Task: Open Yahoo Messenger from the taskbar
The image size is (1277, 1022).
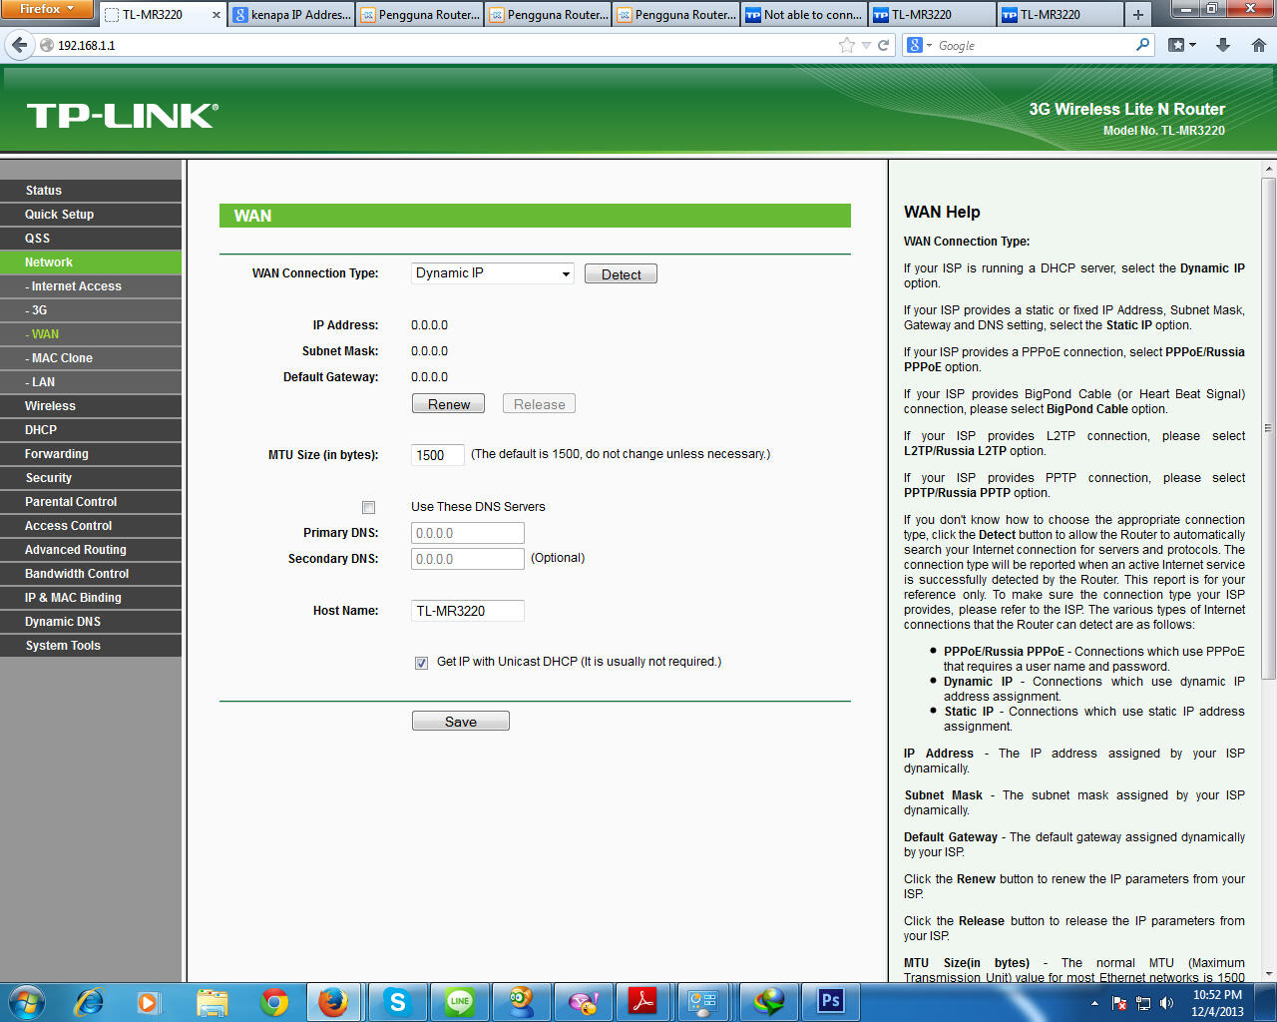Action: 584,1001
